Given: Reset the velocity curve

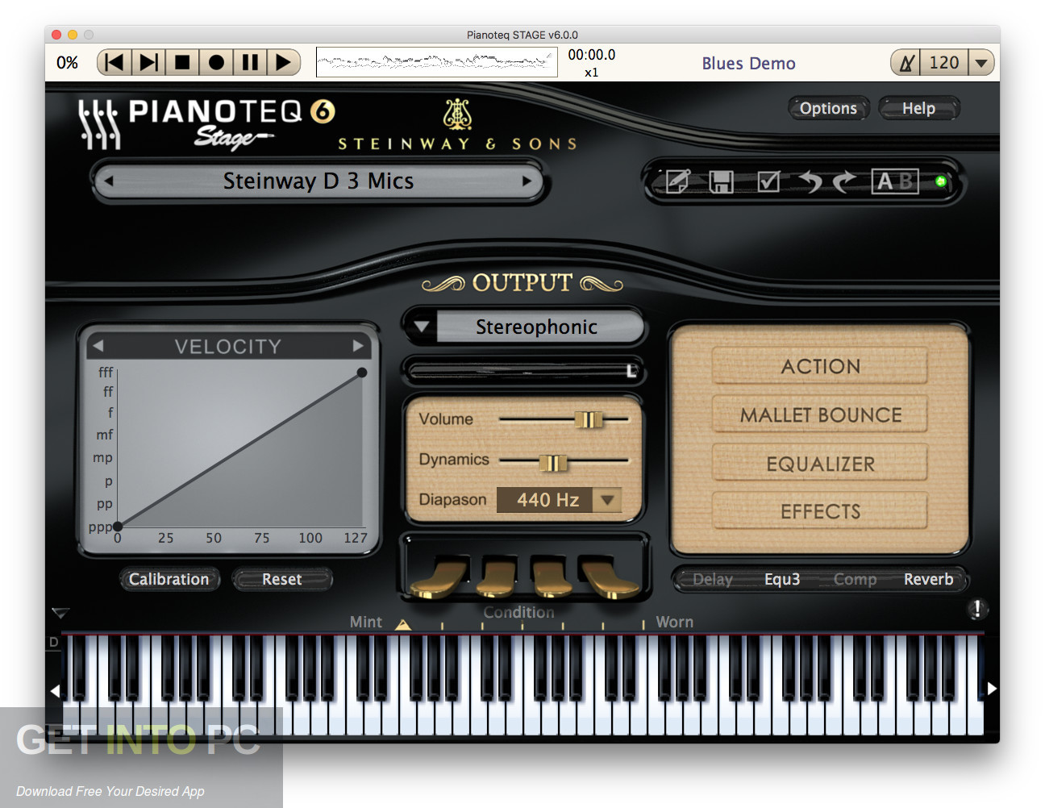Looking at the screenshot, I should 281,579.
